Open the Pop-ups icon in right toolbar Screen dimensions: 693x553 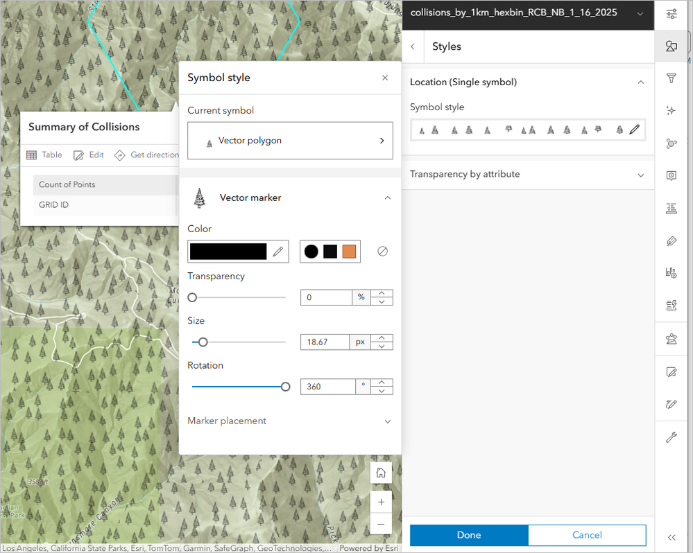671,175
